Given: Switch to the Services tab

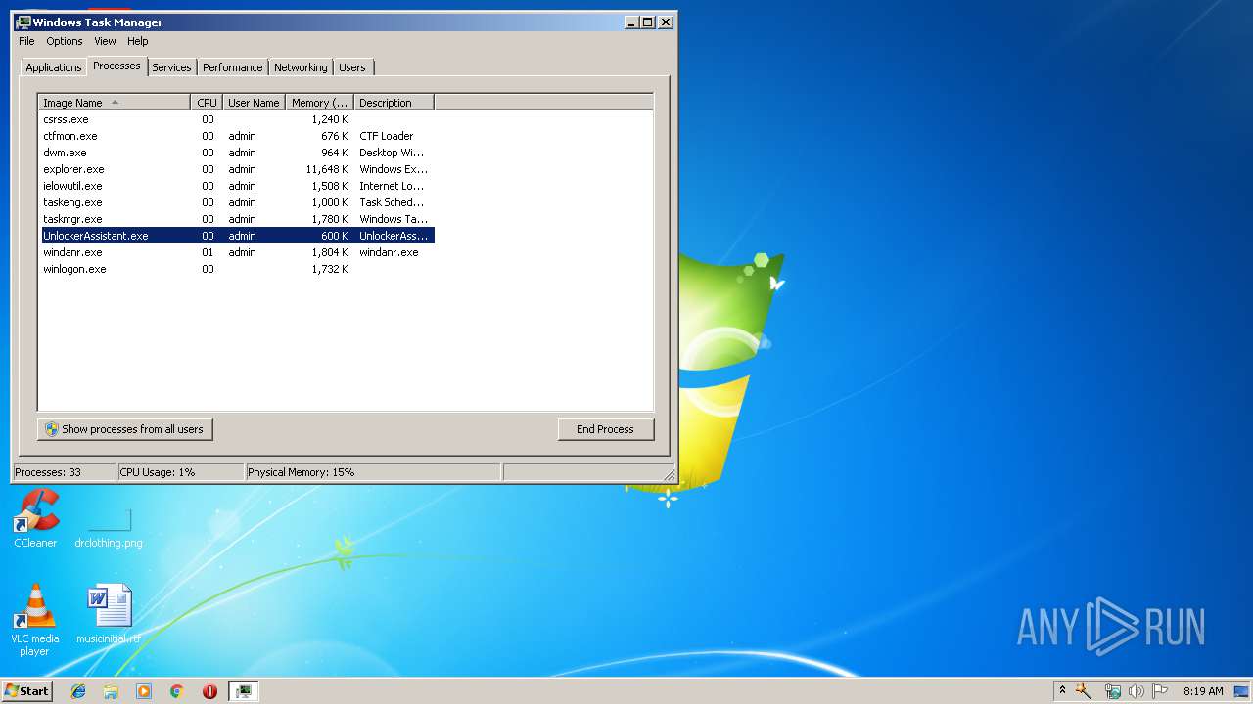Looking at the screenshot, I should (171, 67).
